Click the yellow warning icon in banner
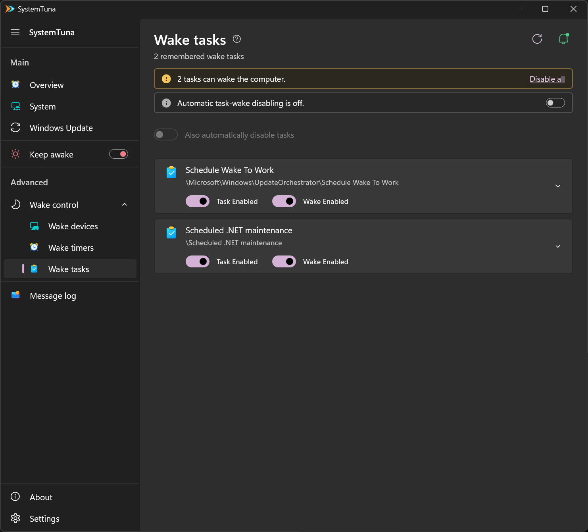588x532 pixels. click(166, 79)
